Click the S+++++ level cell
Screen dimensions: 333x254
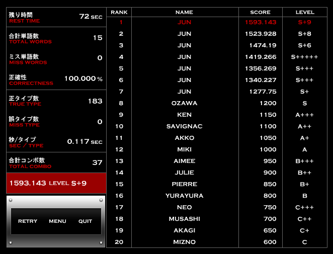click(304, 57)
